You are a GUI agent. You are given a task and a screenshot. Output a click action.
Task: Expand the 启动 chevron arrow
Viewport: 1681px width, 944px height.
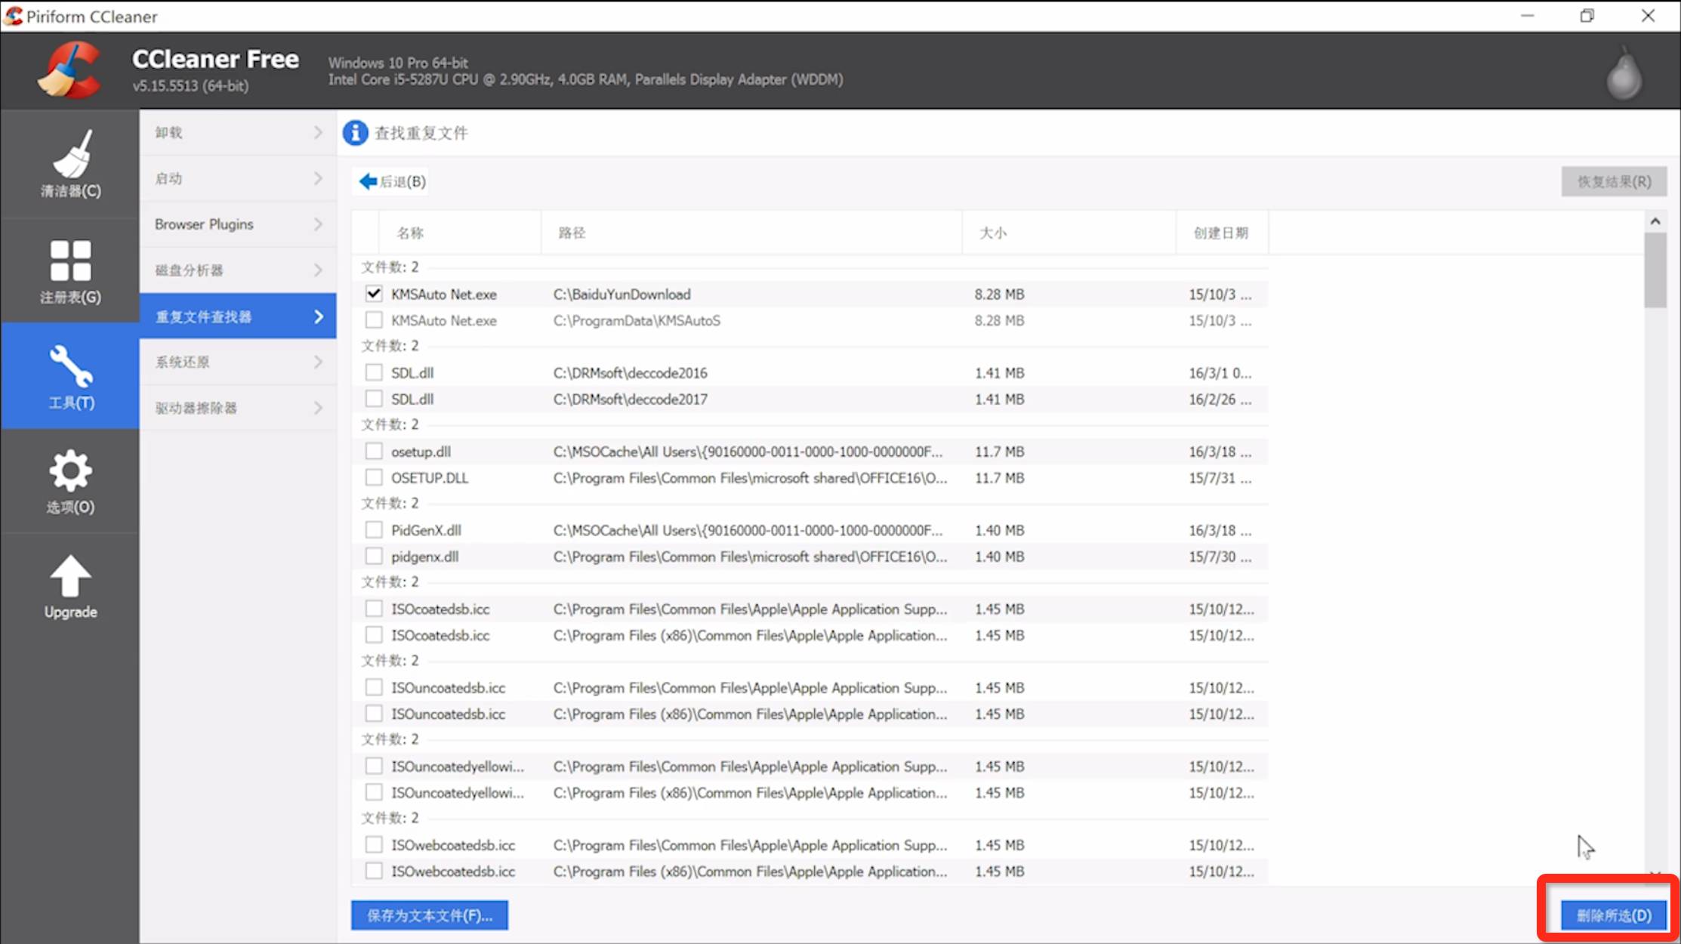318,178
